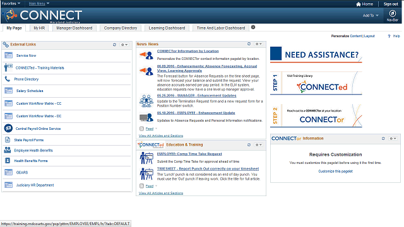Click the Custom Workflow Matrix - DC icon
The image size is (404, 227).
coord(8,116)
